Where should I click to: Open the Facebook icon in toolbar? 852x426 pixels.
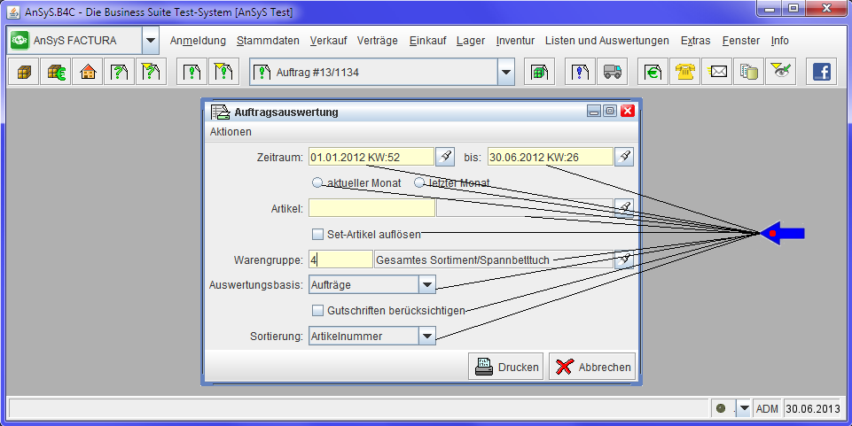822,73
